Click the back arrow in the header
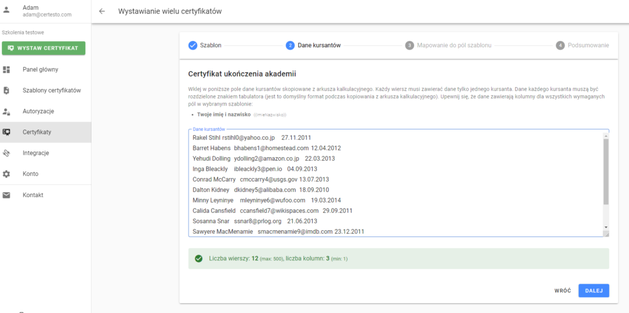The image size is (629, 313). 102,11
